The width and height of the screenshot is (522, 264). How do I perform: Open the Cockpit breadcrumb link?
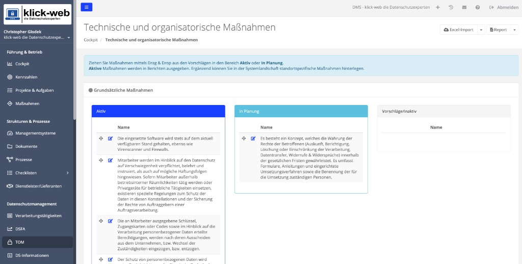click(x=91, y=40)
